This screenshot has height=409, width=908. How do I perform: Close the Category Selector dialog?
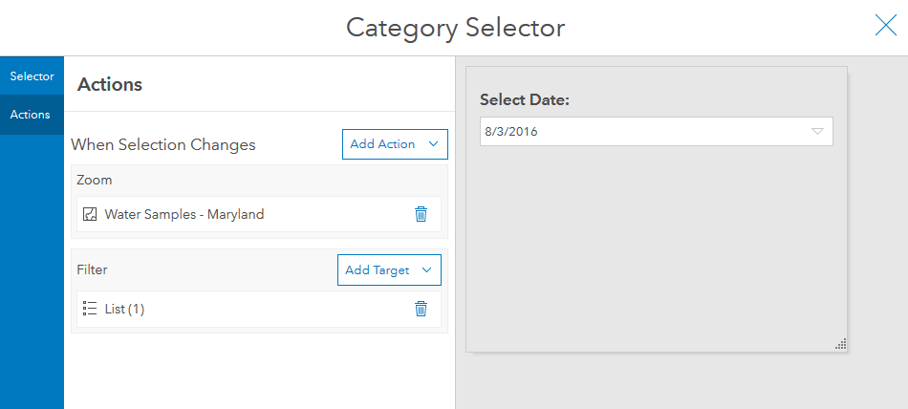(x=885, y=27)
